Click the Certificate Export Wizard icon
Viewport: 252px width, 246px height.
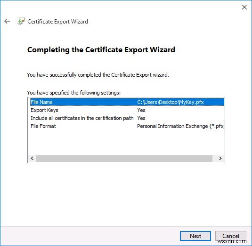tap(21, 21)
